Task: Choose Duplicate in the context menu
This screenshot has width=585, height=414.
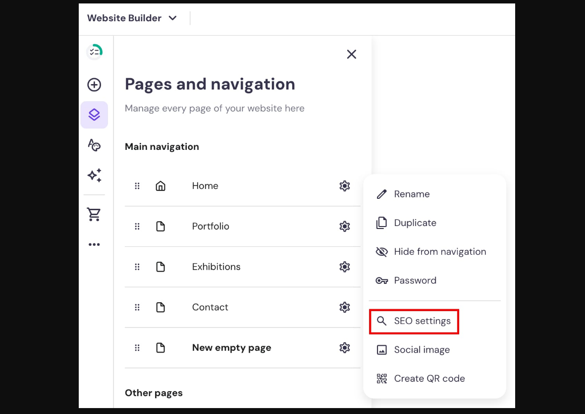Action: [x=415, y=223]
